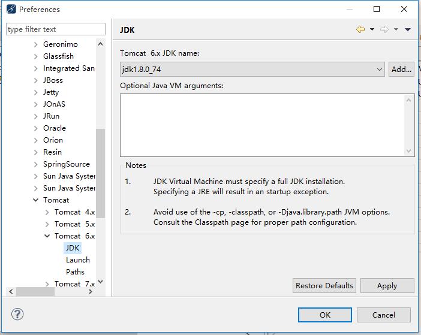Expand the JRun tree node
421x335 pixels.
[36, 116]
